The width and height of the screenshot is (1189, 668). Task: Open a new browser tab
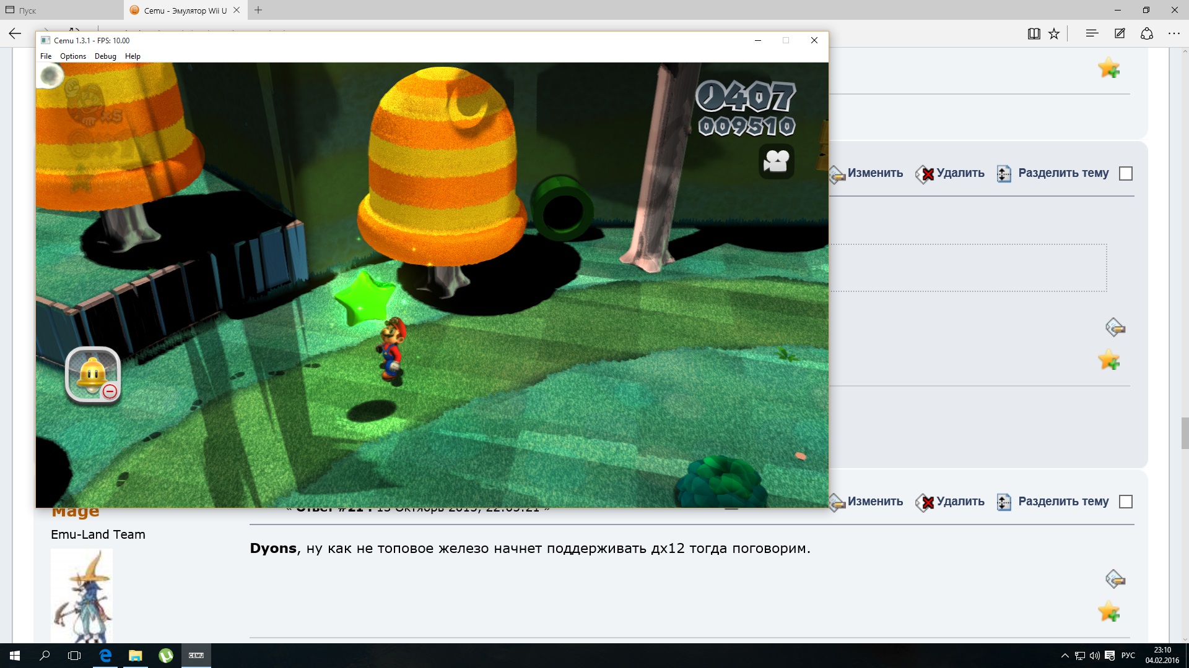click(x=258, y=10)
